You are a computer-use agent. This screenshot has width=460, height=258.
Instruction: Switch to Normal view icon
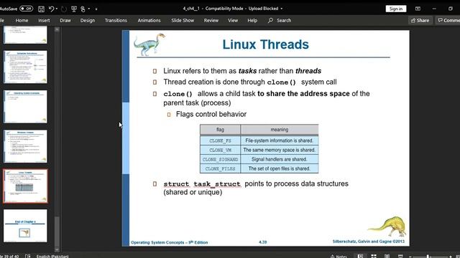360,257
